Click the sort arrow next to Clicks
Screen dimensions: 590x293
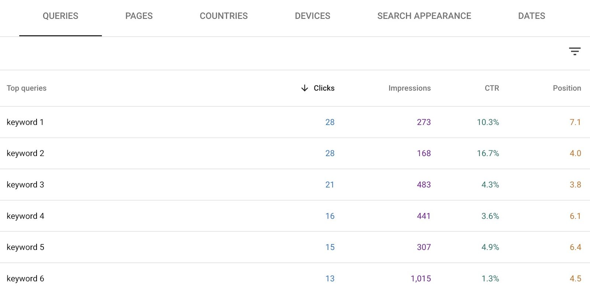[304, 88]
